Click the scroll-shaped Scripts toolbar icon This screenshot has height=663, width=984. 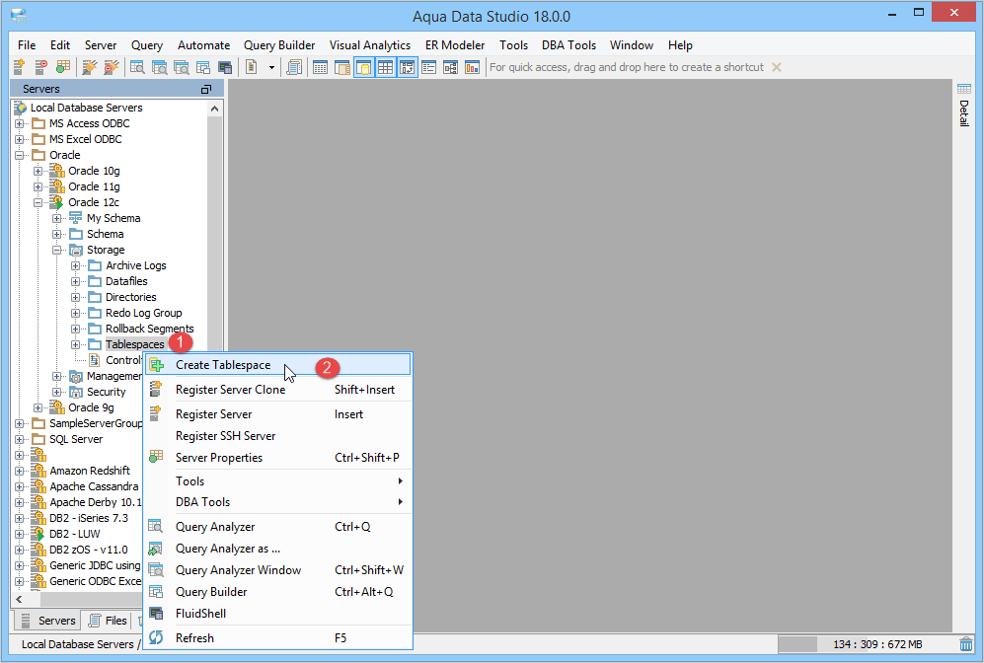click(294, 67)
